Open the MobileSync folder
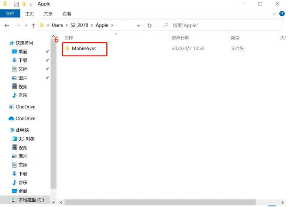Viewport: 289px width, 207px height. 84,48
